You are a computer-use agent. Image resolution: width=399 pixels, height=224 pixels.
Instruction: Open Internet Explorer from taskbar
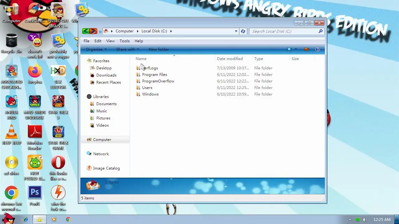click(x=26, y=219)
